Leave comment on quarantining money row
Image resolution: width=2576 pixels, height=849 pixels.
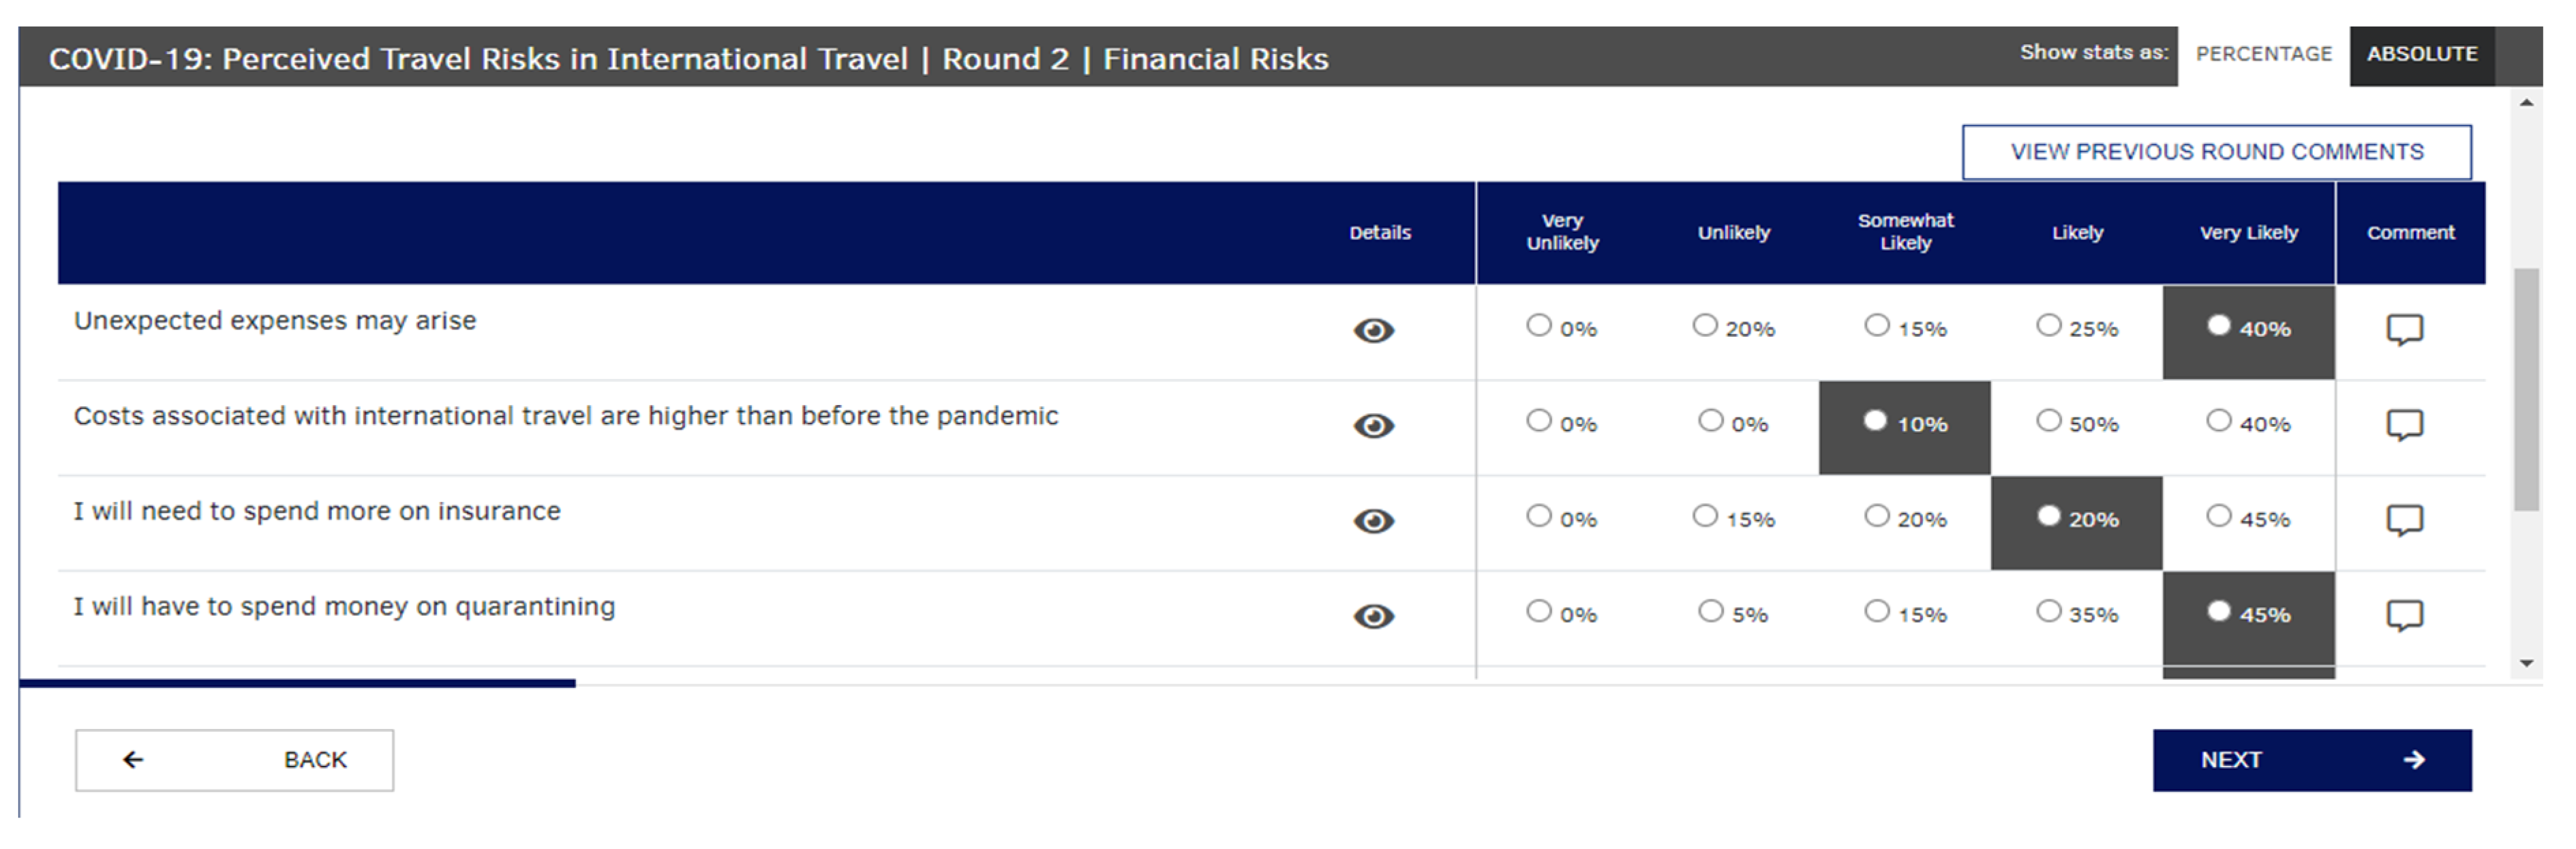click(2404, 615)
